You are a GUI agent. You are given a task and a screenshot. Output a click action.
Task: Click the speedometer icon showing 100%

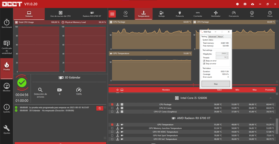click(x=79, y=90)
